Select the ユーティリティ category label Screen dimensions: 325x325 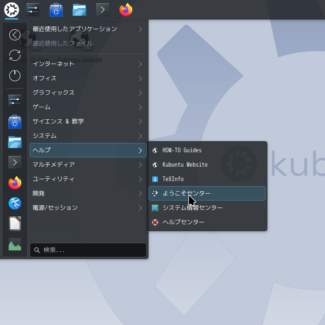(x=53, y=179)
